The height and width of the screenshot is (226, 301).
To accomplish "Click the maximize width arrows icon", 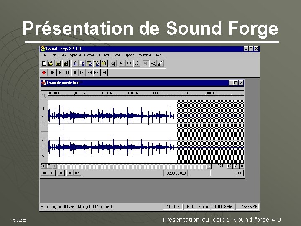I will pyautogui.click(x=242, y=166).
